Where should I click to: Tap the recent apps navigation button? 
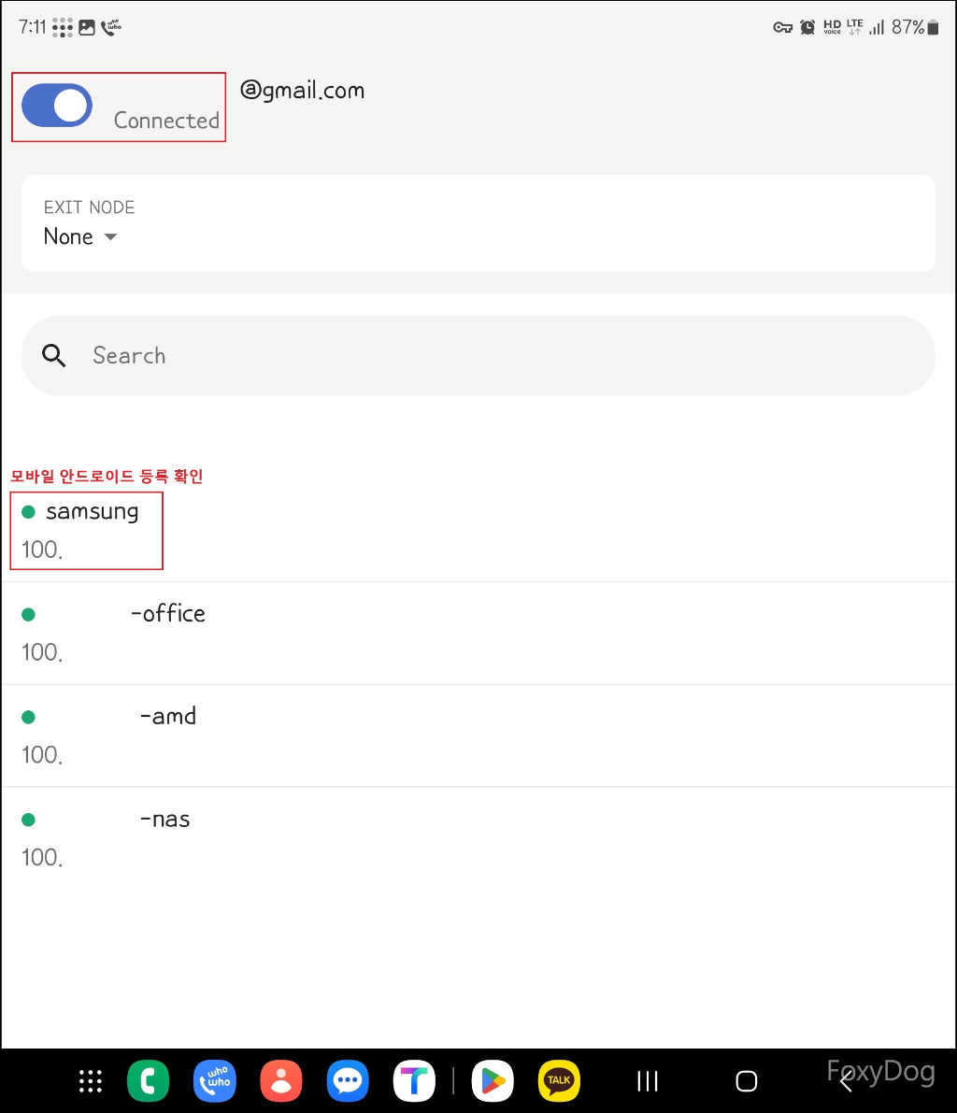click(648, 1081)
